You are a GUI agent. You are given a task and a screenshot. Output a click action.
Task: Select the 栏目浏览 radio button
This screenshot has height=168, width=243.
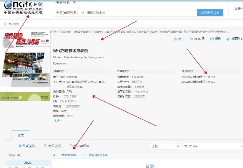click(x=45, y=146)
